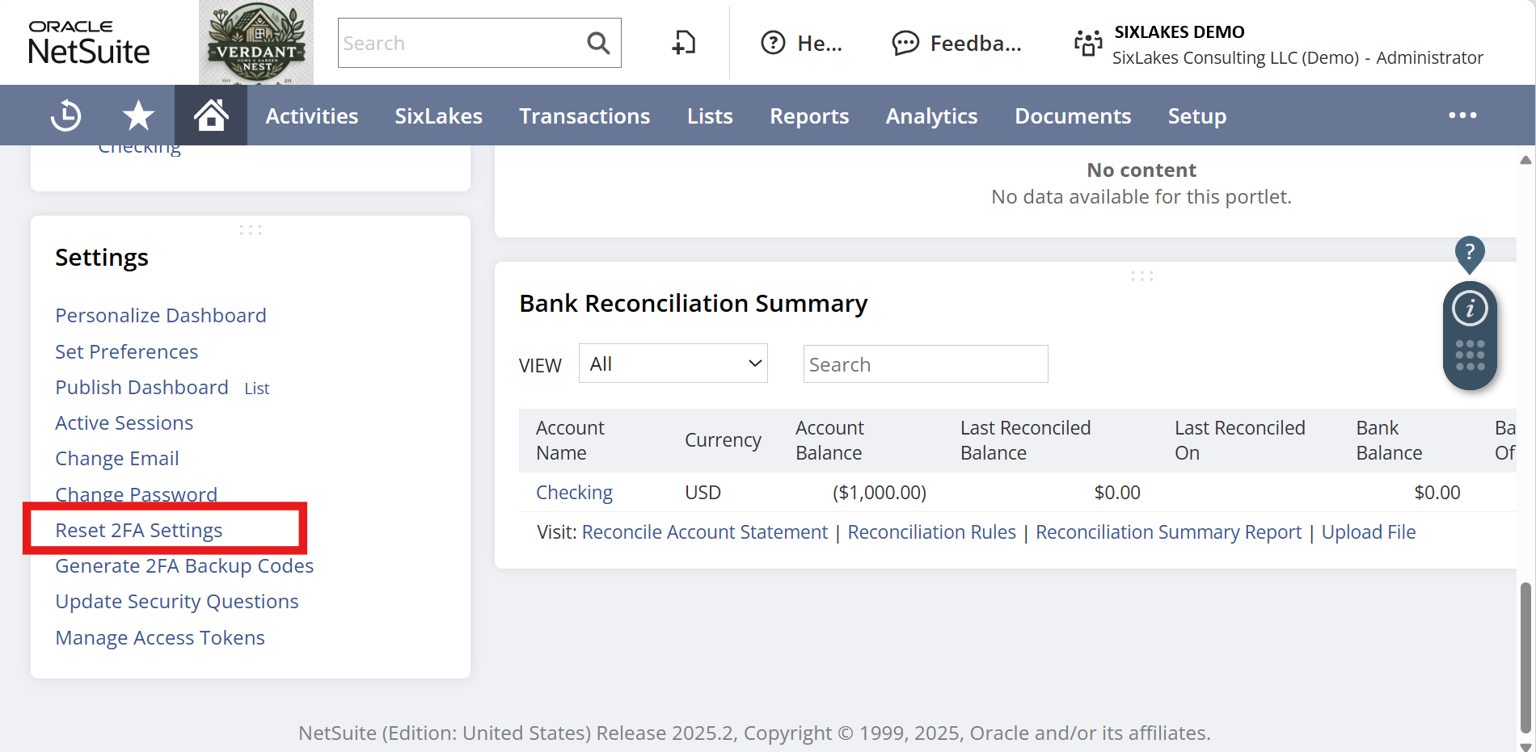Click the Home icon in the navigation bar
The image size is (1536, 752).
pos(210,115)
